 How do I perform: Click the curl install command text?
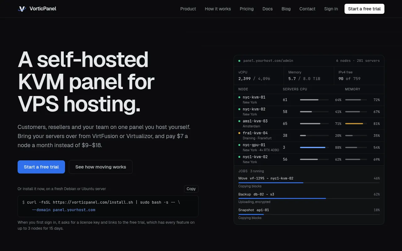point(101,202)
